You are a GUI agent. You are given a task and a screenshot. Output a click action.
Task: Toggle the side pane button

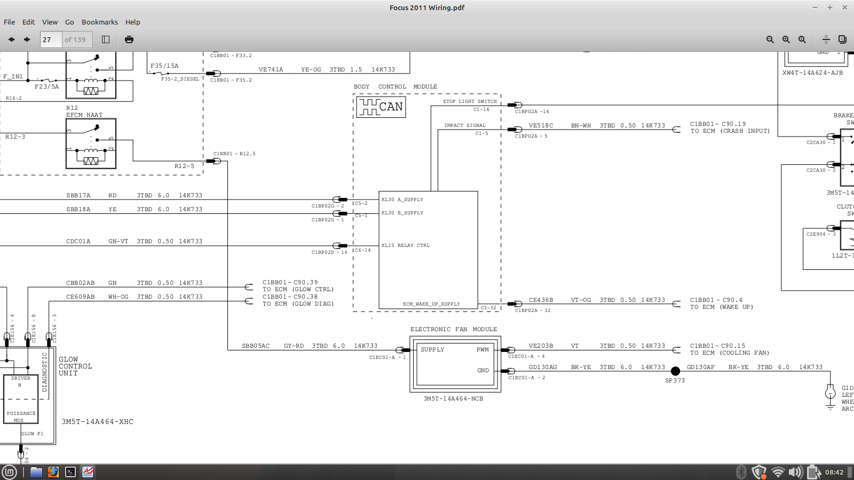106,39
